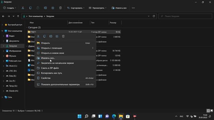Expand the Сеть tree node
214x120 pixels.
tap(2, 97)
